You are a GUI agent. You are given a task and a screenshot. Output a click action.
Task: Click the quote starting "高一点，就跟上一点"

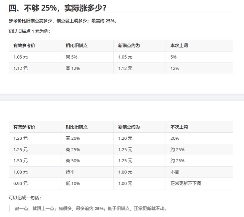click(x=91, y=208)
